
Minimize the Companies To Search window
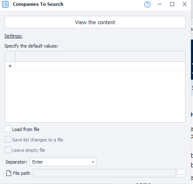pyautogui.click(x=160, y=4)
